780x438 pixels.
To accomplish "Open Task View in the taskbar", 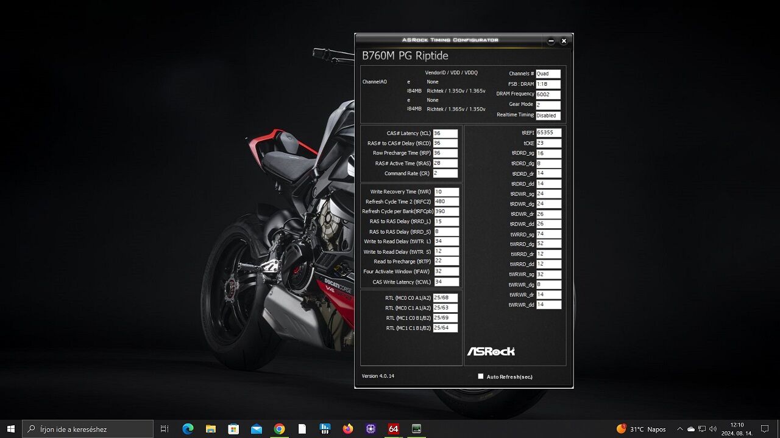I will coord(165,429).
